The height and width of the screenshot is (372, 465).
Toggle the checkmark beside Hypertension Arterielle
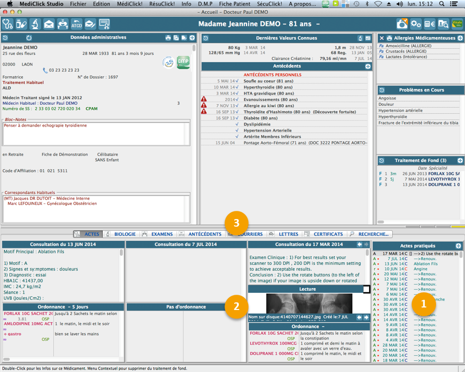[x=237, y=131]
